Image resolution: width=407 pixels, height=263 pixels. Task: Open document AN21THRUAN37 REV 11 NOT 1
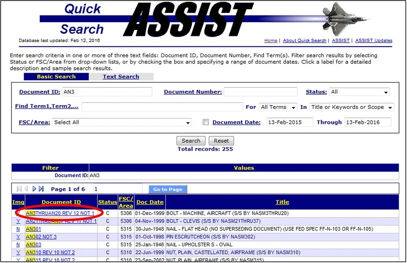tap(61, 221)
